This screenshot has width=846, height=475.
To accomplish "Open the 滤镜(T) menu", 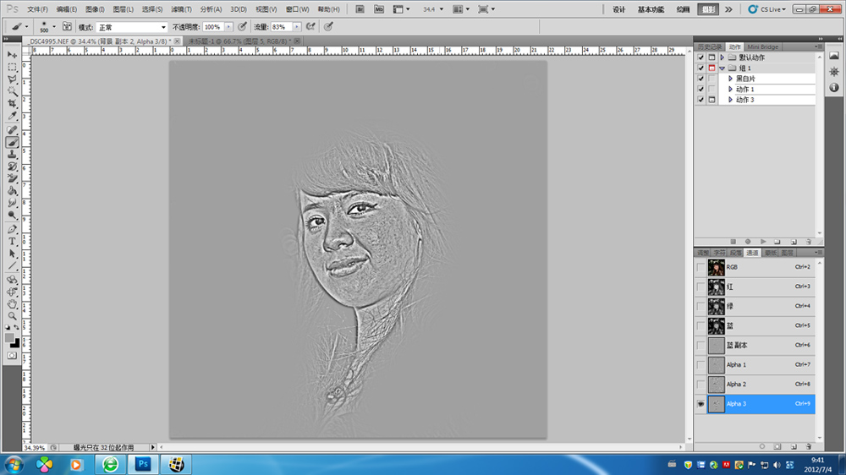I will (x=182, y=9).
